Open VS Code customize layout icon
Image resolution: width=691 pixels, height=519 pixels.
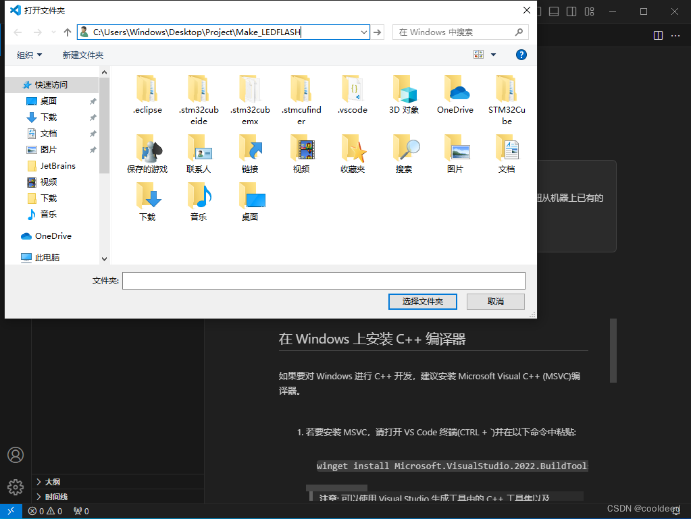589,11
